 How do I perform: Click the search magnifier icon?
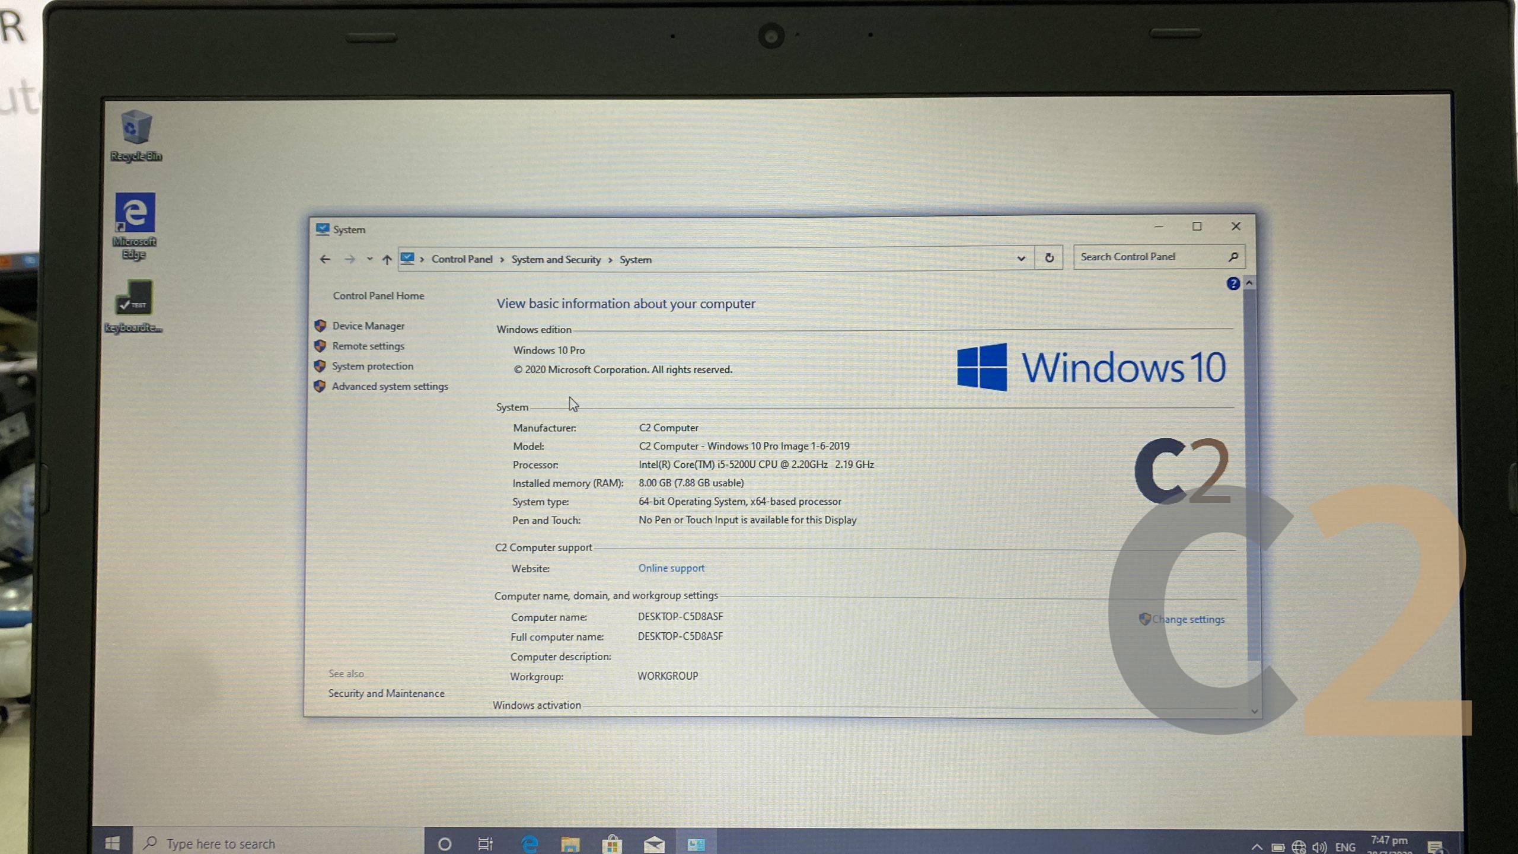[x=1233, y=257]
